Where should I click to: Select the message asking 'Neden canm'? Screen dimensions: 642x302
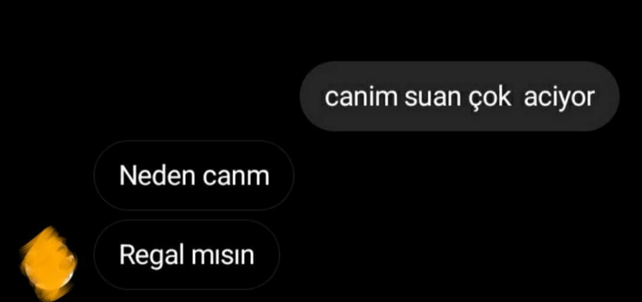pyautogui.click(x=194, y=175)
